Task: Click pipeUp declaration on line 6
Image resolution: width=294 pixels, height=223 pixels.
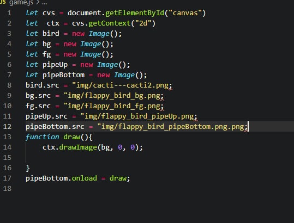Action: tap(55, 65)
